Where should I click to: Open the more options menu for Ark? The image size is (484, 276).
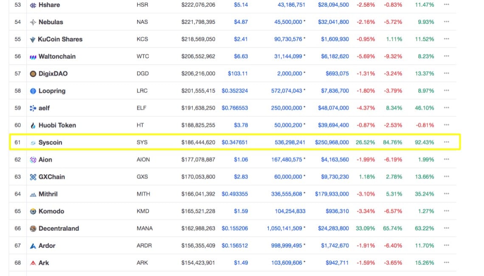(446, 262)
